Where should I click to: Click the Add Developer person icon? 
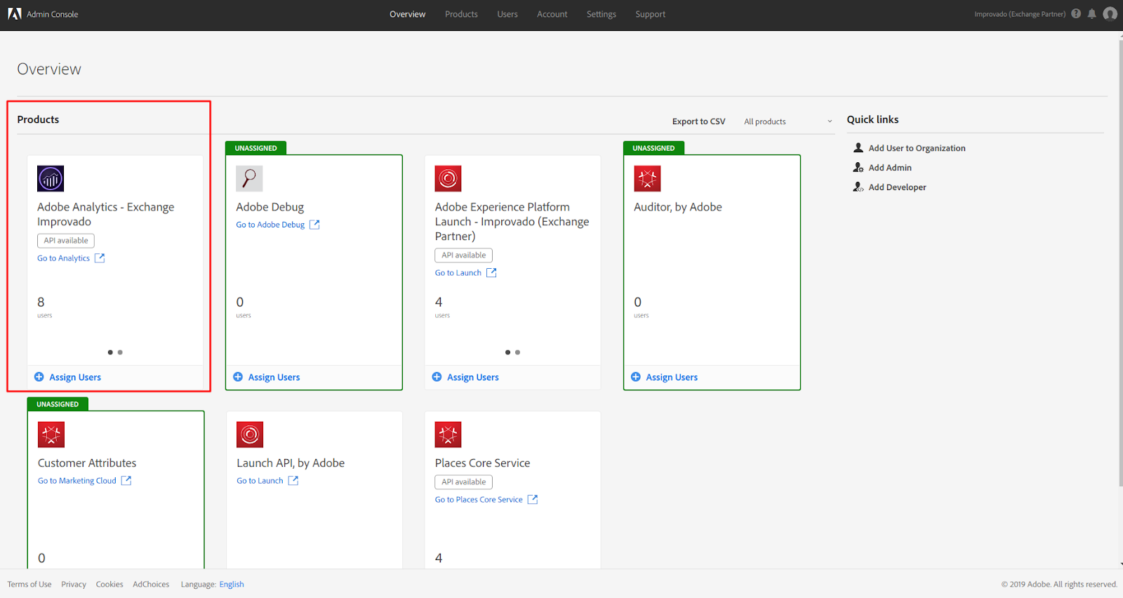[x=858, y=187]
